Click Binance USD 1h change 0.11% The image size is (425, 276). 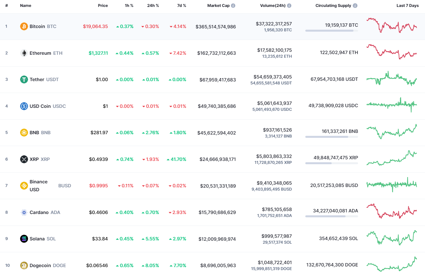[126, 186]
